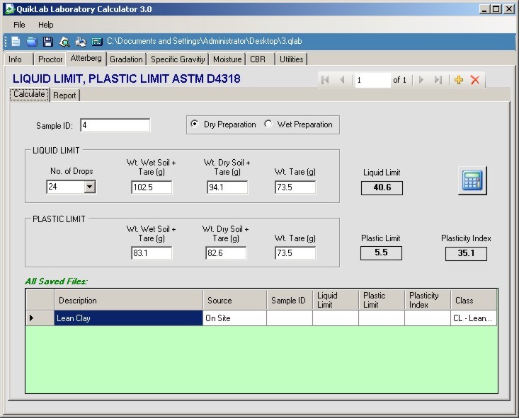This screenshot has height=418, width=519.
Task: Open the File menu
Action: point(19,25)
